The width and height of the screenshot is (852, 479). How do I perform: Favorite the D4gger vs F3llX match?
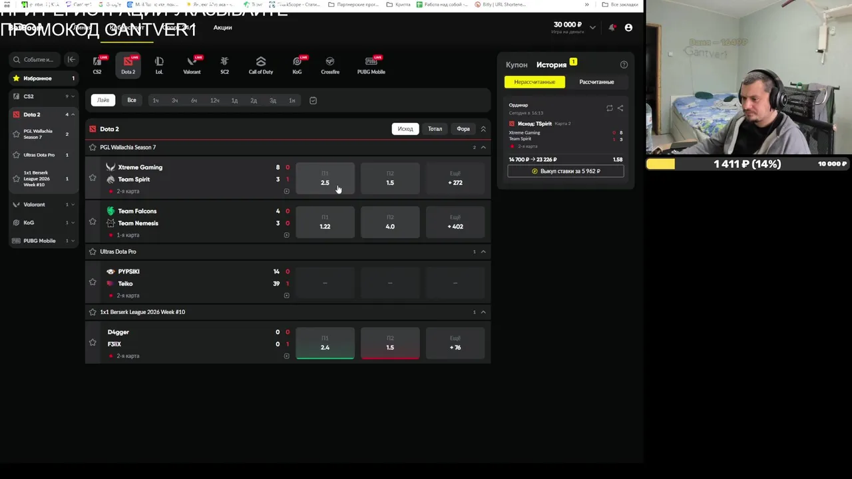click(93, 343)
